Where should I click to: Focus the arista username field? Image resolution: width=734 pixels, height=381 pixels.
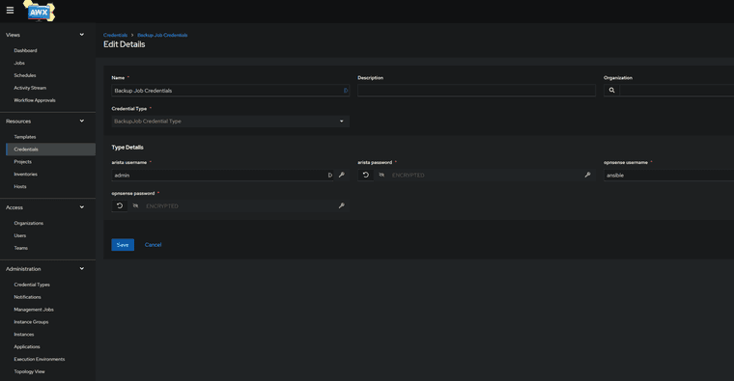pos(222,175)
